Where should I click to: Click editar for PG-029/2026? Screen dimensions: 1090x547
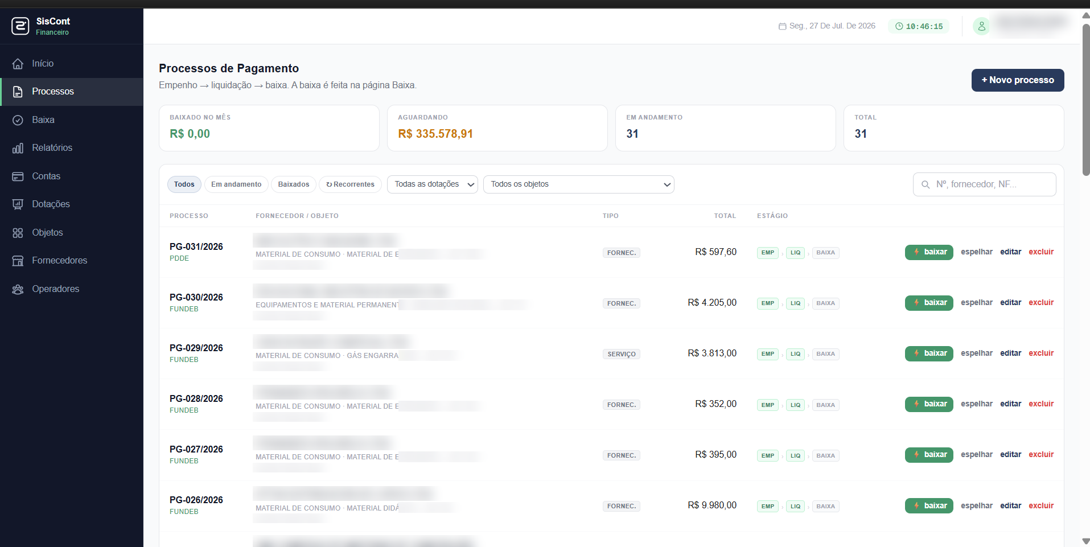1011,353
